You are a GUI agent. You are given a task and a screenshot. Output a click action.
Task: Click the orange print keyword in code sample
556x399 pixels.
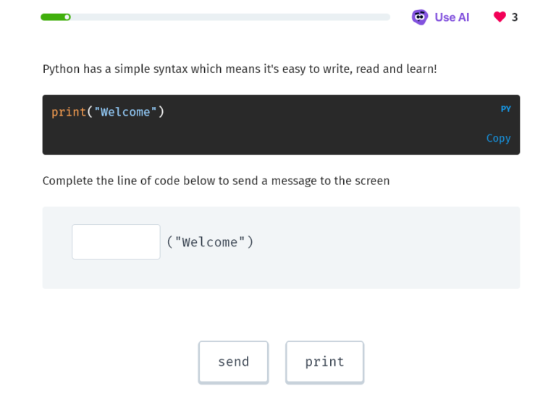pos(69,112)
